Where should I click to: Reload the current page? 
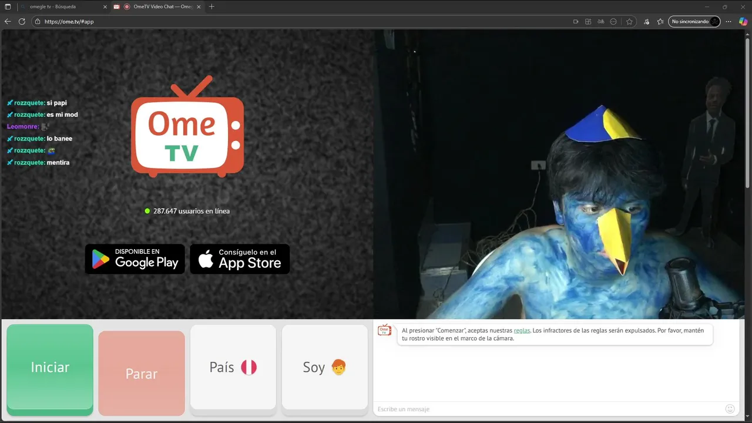22,21
